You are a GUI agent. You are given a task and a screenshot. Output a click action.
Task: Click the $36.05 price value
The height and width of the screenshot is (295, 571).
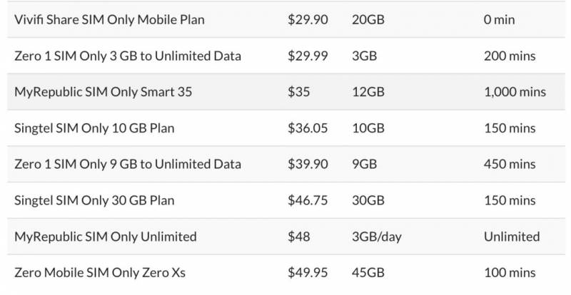308,128
